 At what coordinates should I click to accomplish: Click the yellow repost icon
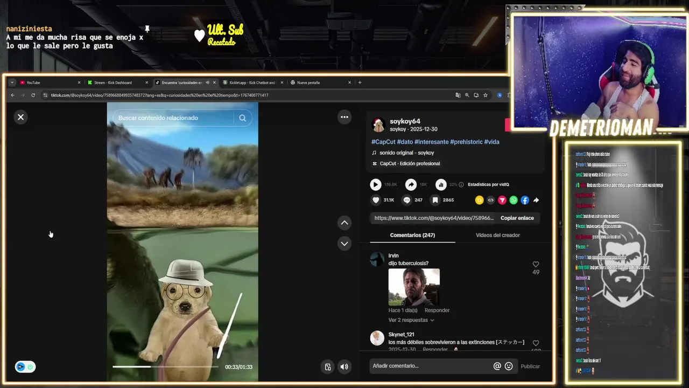coord(479,200)
